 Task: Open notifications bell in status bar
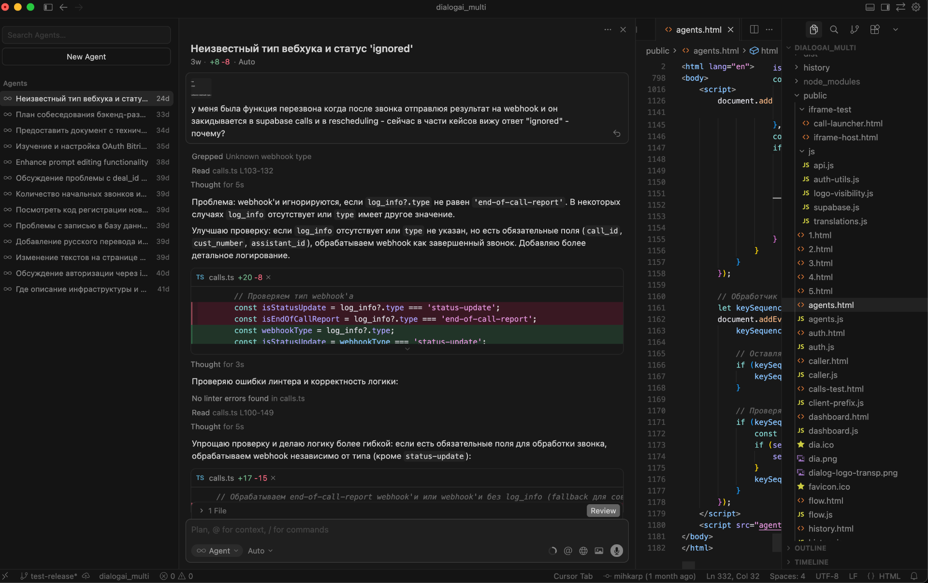click(914, 576)
